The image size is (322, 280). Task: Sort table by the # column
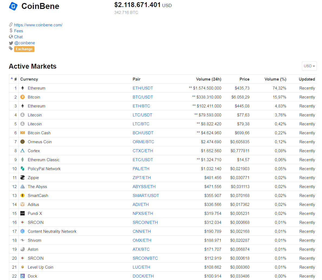click(15, 79)
